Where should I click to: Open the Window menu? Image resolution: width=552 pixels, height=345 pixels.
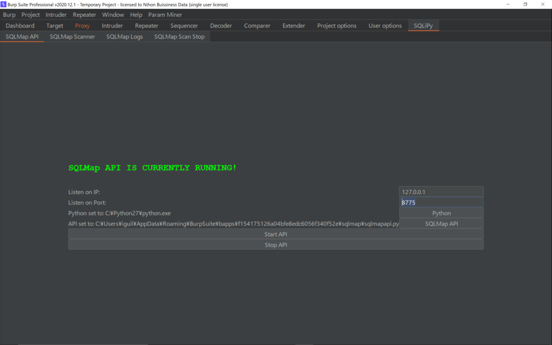pos(113,15)
